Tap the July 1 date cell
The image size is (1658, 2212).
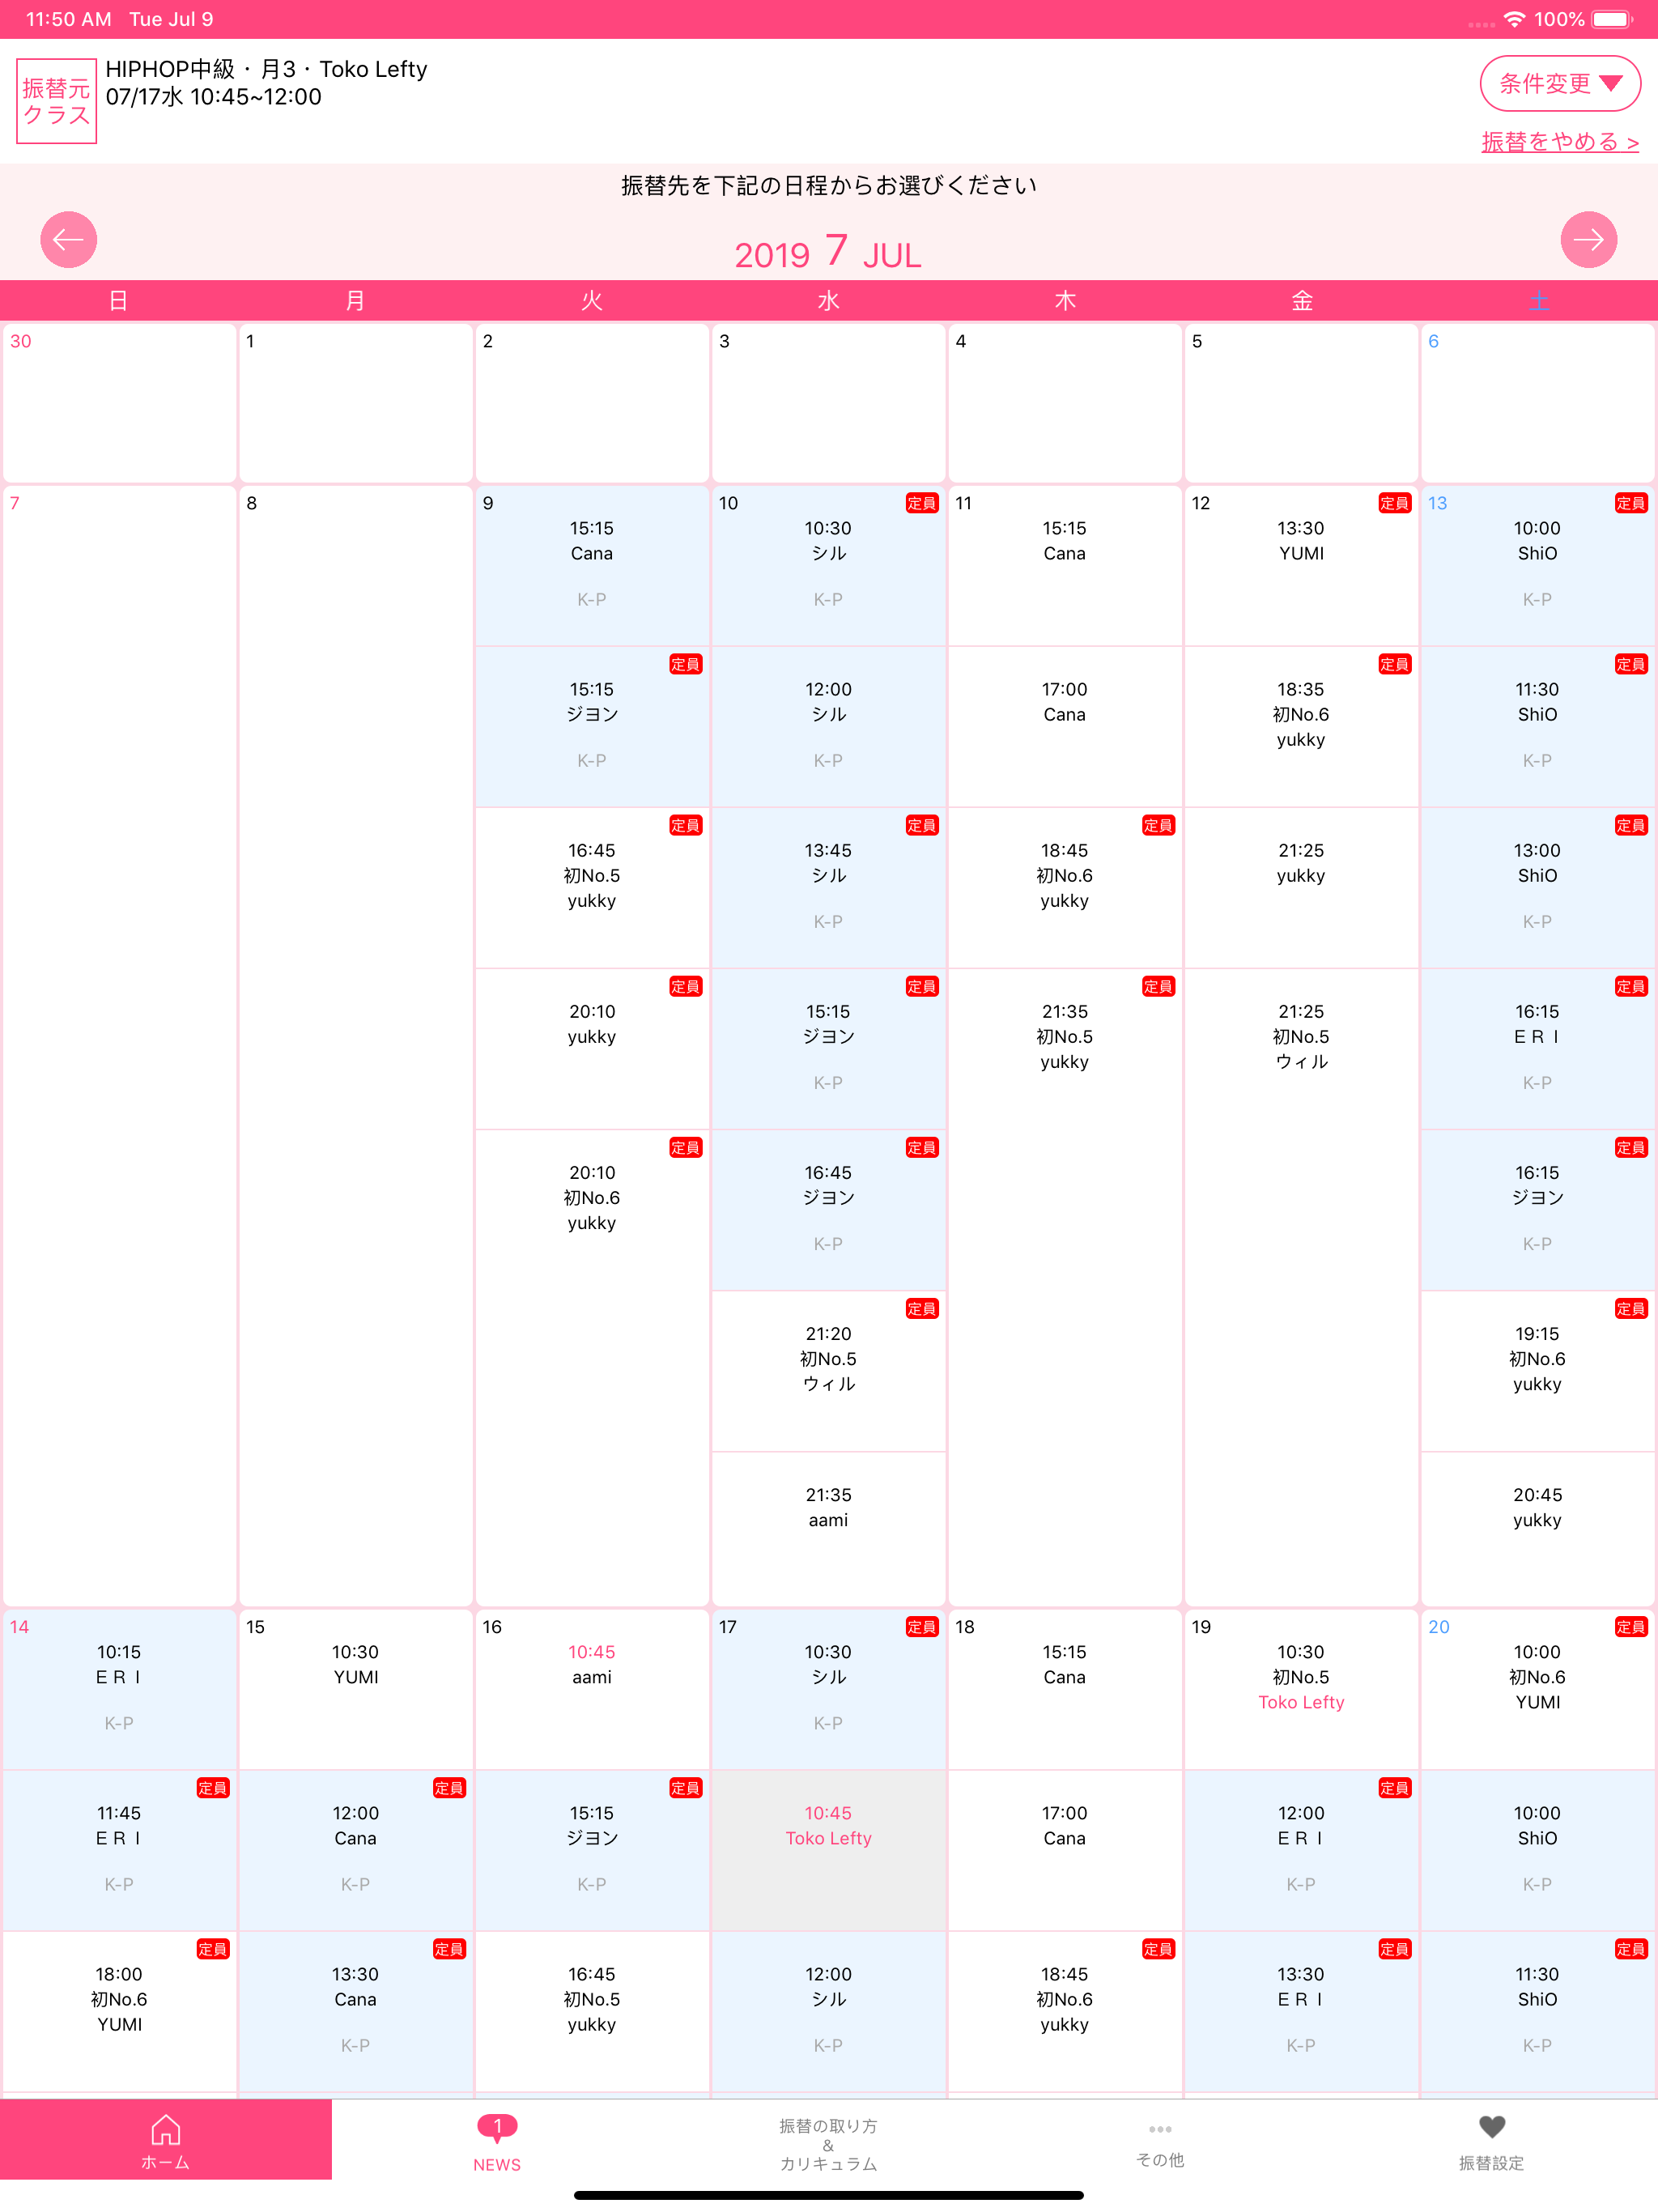coord(355,402)
